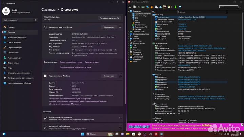
Task: Click the Учетные записи sidebar icon
Action: [5, 58]
